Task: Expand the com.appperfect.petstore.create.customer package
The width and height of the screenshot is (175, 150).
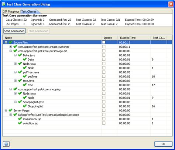Action: click(x=11, y=47)
